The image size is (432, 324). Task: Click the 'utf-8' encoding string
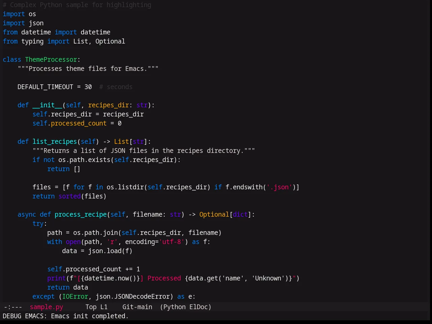pyautogui.click(x=172, y=242)
